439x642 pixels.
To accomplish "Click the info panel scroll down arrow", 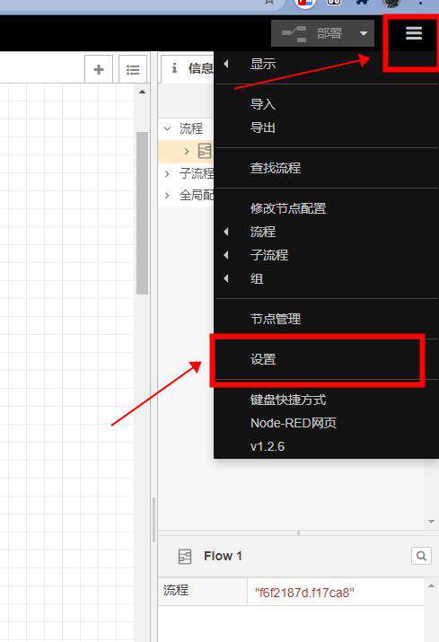I will [431, 521].
